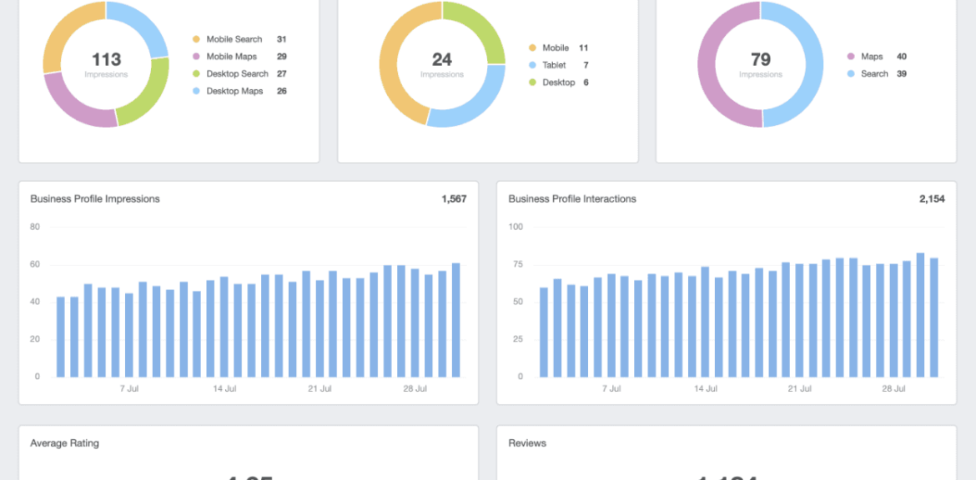The height and width of the screenshot is (480, 976).
Task: Click 14 Jul label in Impressions chart
Action: point(224,389)
